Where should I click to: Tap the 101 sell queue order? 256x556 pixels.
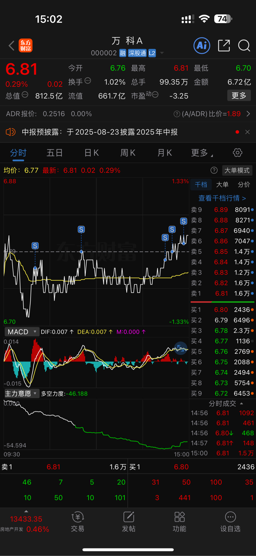click(120, 498)
